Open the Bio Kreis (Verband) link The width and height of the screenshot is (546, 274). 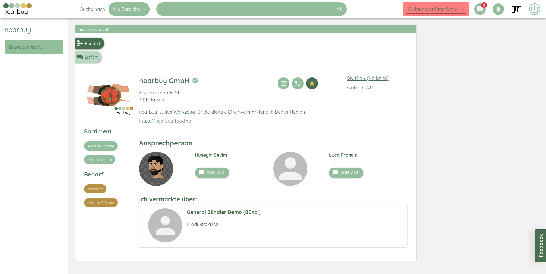point(368,78)
